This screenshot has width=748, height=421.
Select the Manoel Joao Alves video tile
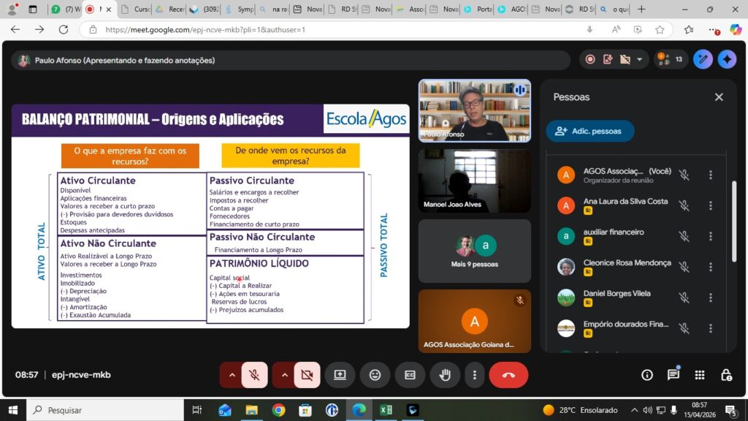474,181
